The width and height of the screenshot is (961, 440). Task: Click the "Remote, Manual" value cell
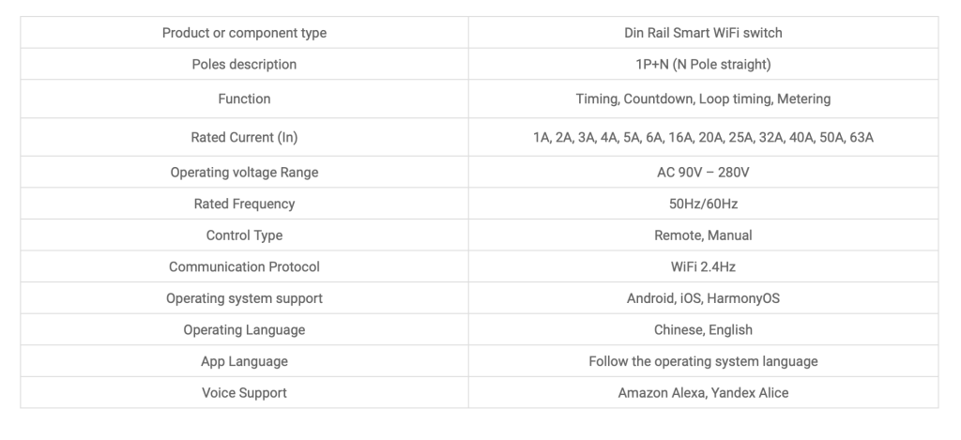(x=703, y=235)
